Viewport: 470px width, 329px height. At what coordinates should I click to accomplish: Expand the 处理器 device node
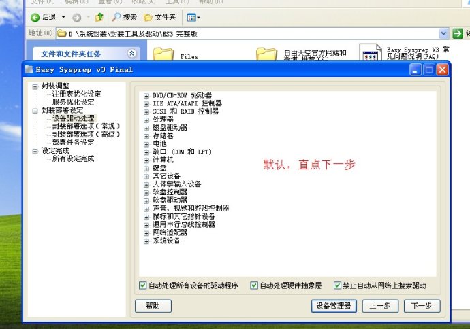point(146,120)
